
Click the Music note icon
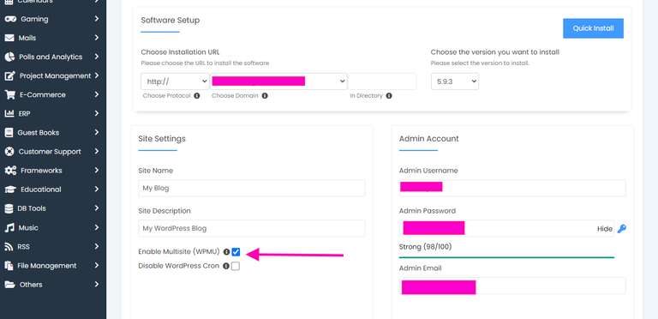(9, 227)
